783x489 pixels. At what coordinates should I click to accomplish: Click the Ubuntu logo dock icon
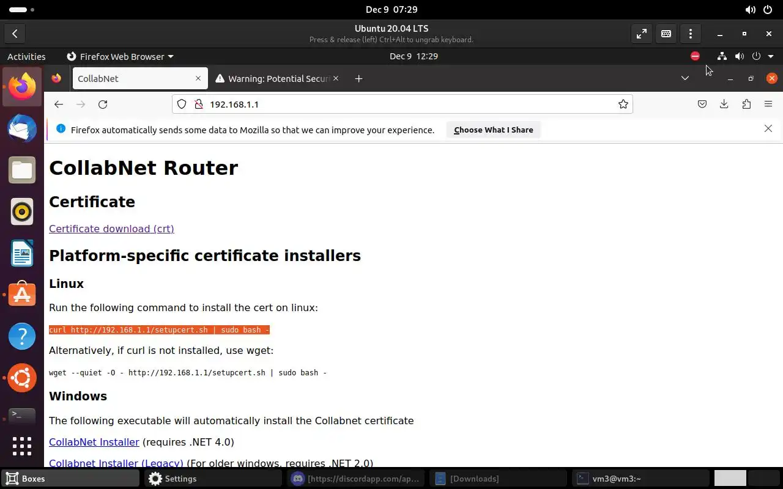[x=22, y=378]
